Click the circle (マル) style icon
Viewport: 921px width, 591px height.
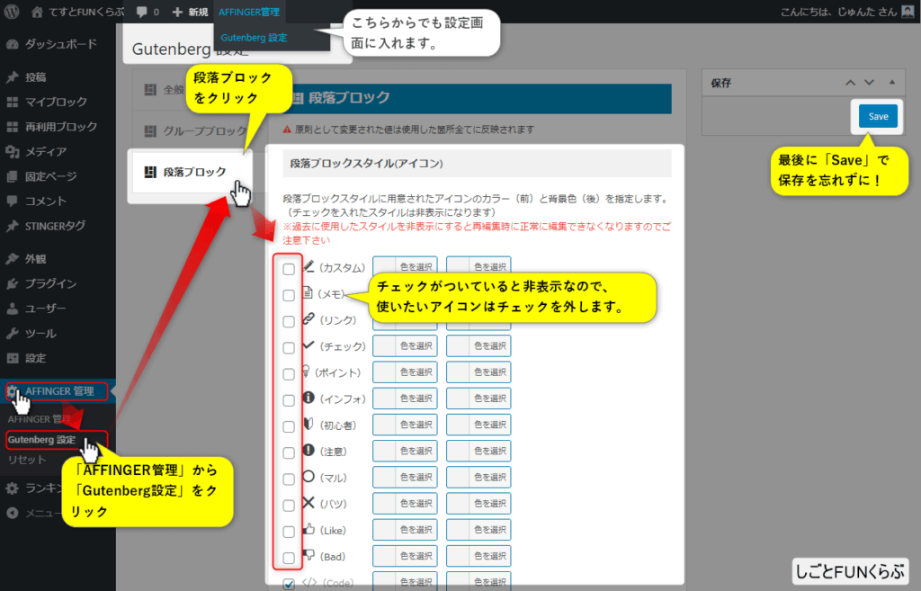[x=308, y=477]
